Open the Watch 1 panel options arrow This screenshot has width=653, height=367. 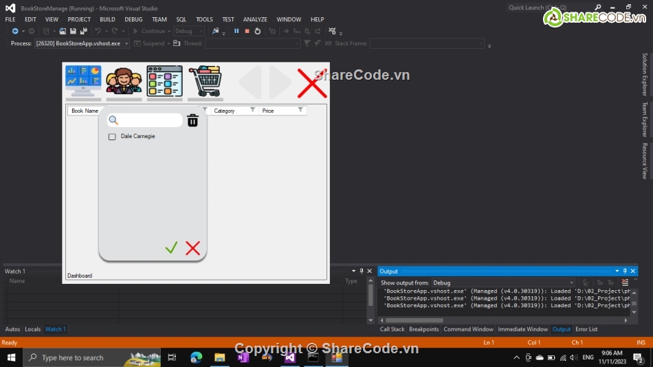353,271
